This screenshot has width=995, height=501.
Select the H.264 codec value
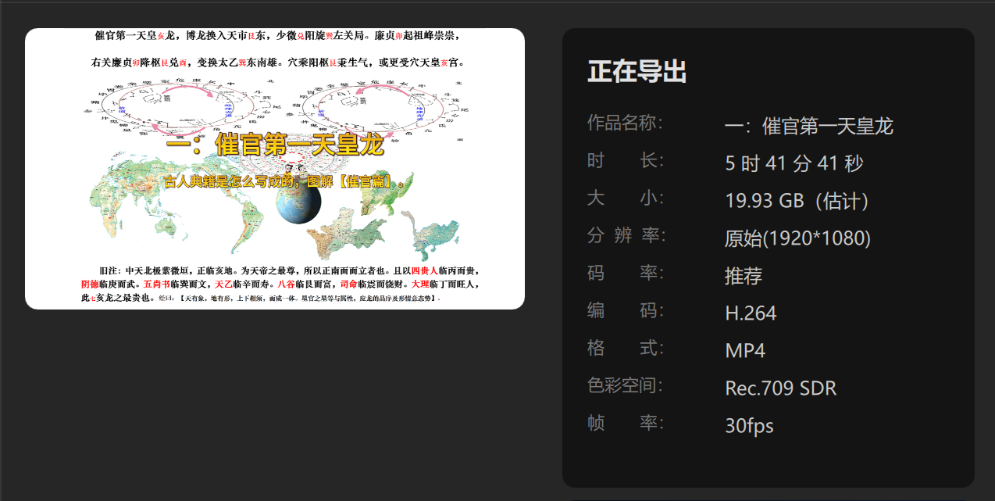751,313
